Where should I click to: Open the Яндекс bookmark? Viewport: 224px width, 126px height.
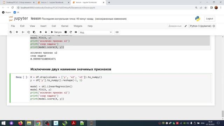(x=7, y=13)
